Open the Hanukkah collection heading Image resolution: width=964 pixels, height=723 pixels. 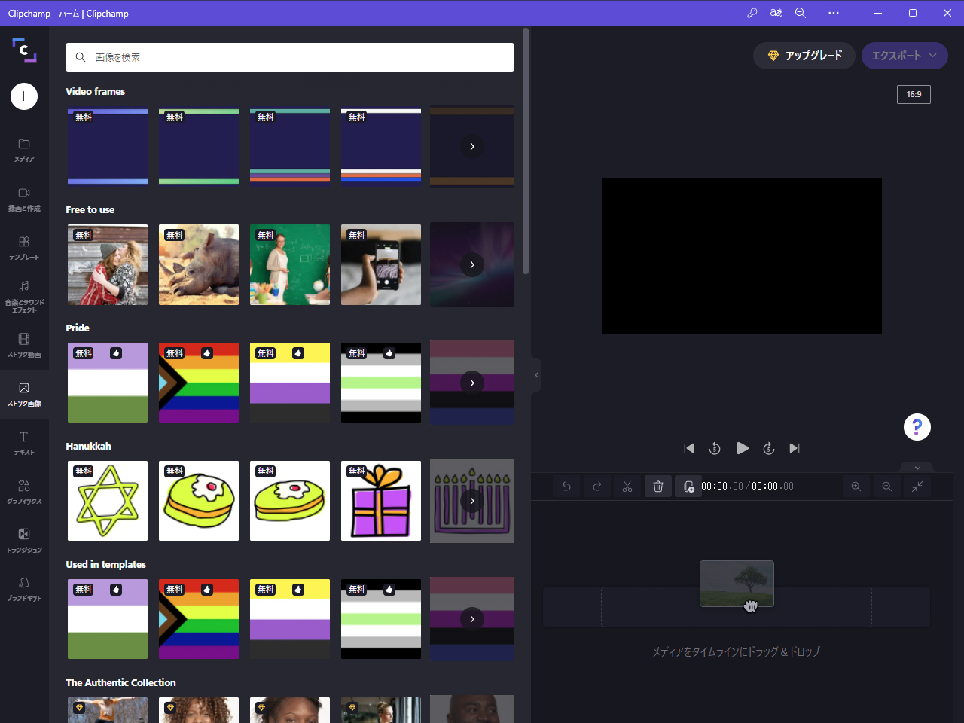[x=88, y=446]
